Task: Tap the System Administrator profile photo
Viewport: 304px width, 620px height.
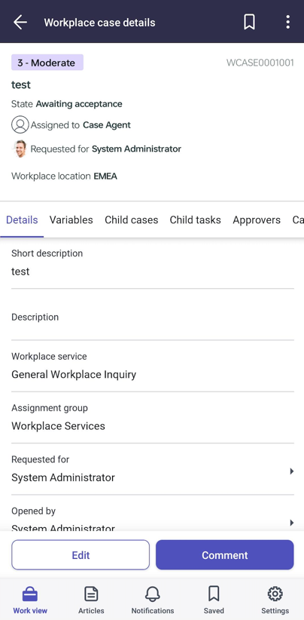Action: coord(20,149)
